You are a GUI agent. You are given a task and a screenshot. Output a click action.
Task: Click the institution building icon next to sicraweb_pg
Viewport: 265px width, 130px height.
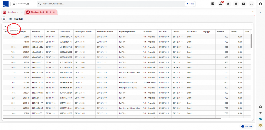14,4
